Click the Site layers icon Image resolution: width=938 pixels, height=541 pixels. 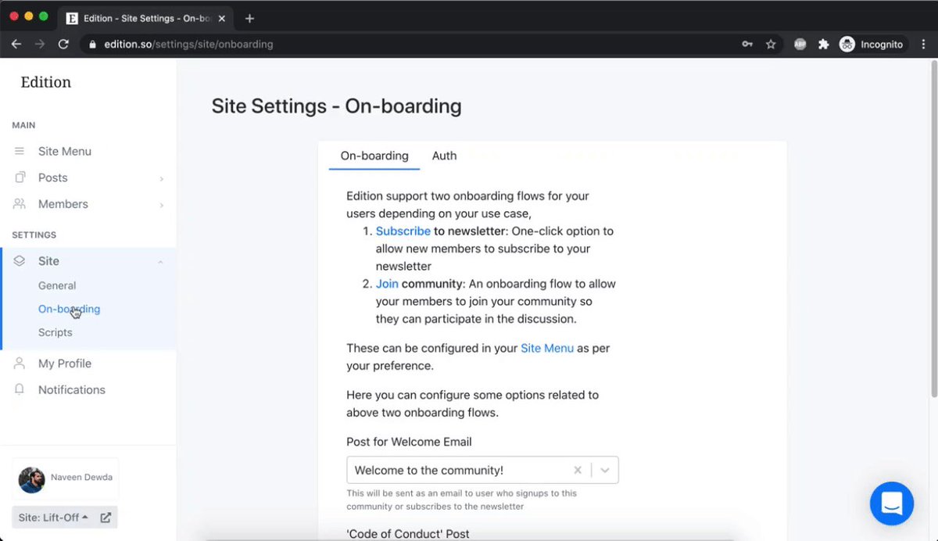coord(20,261)
